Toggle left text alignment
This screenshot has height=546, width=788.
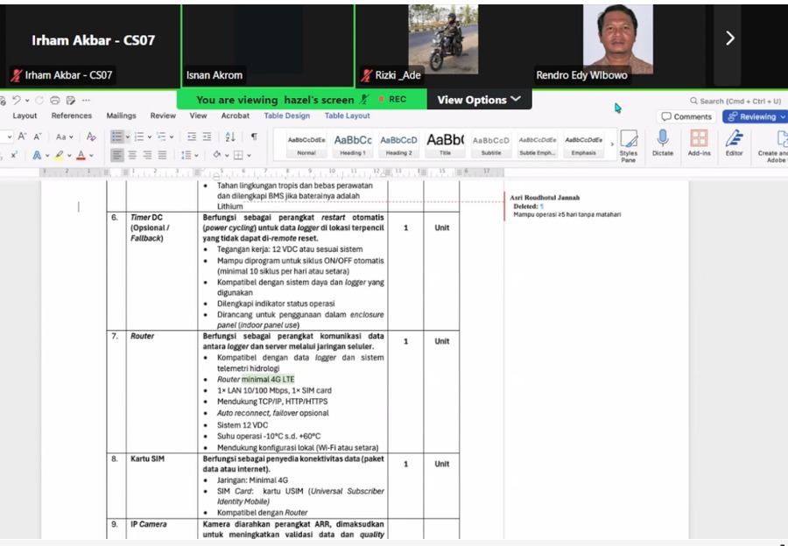[x=117, y=155]
